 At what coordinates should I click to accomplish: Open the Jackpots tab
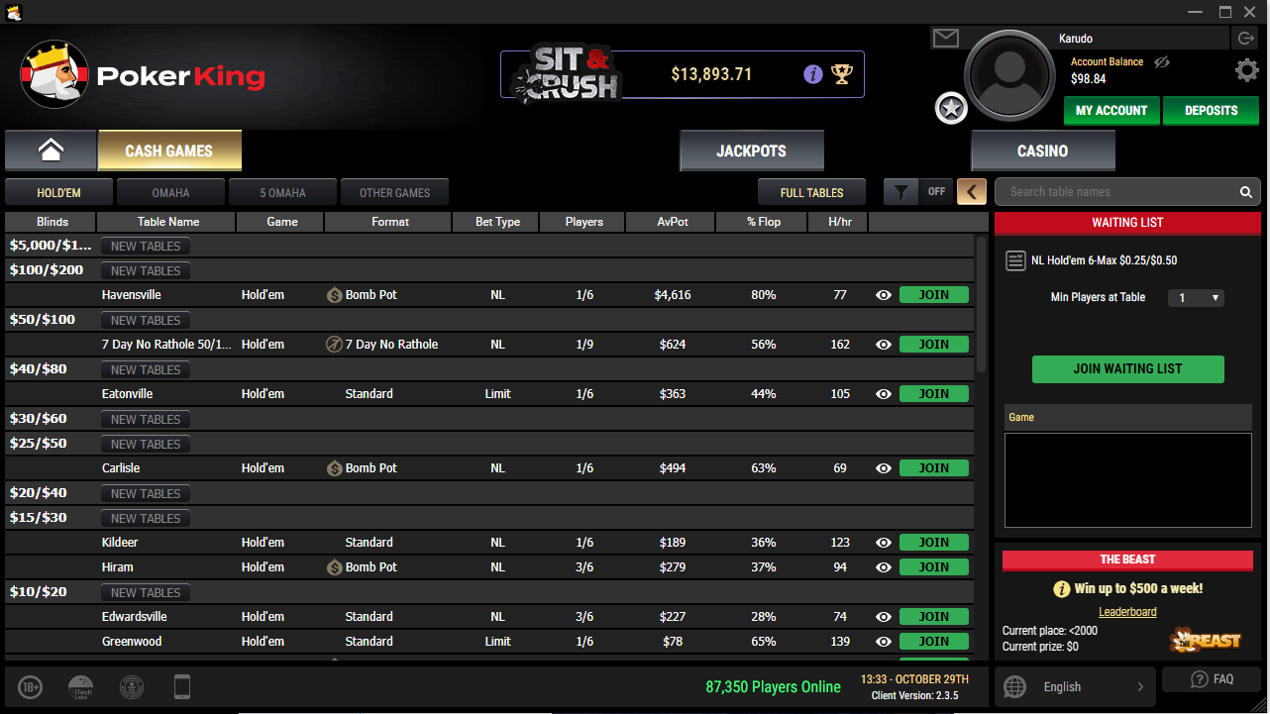click(x=752, y=151)
